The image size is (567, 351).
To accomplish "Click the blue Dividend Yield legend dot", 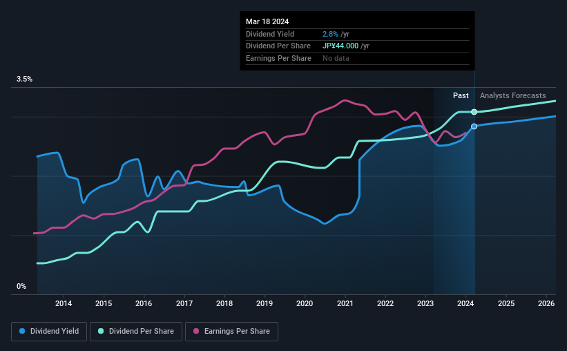I will pyautogui.click(x=22, y=331).
